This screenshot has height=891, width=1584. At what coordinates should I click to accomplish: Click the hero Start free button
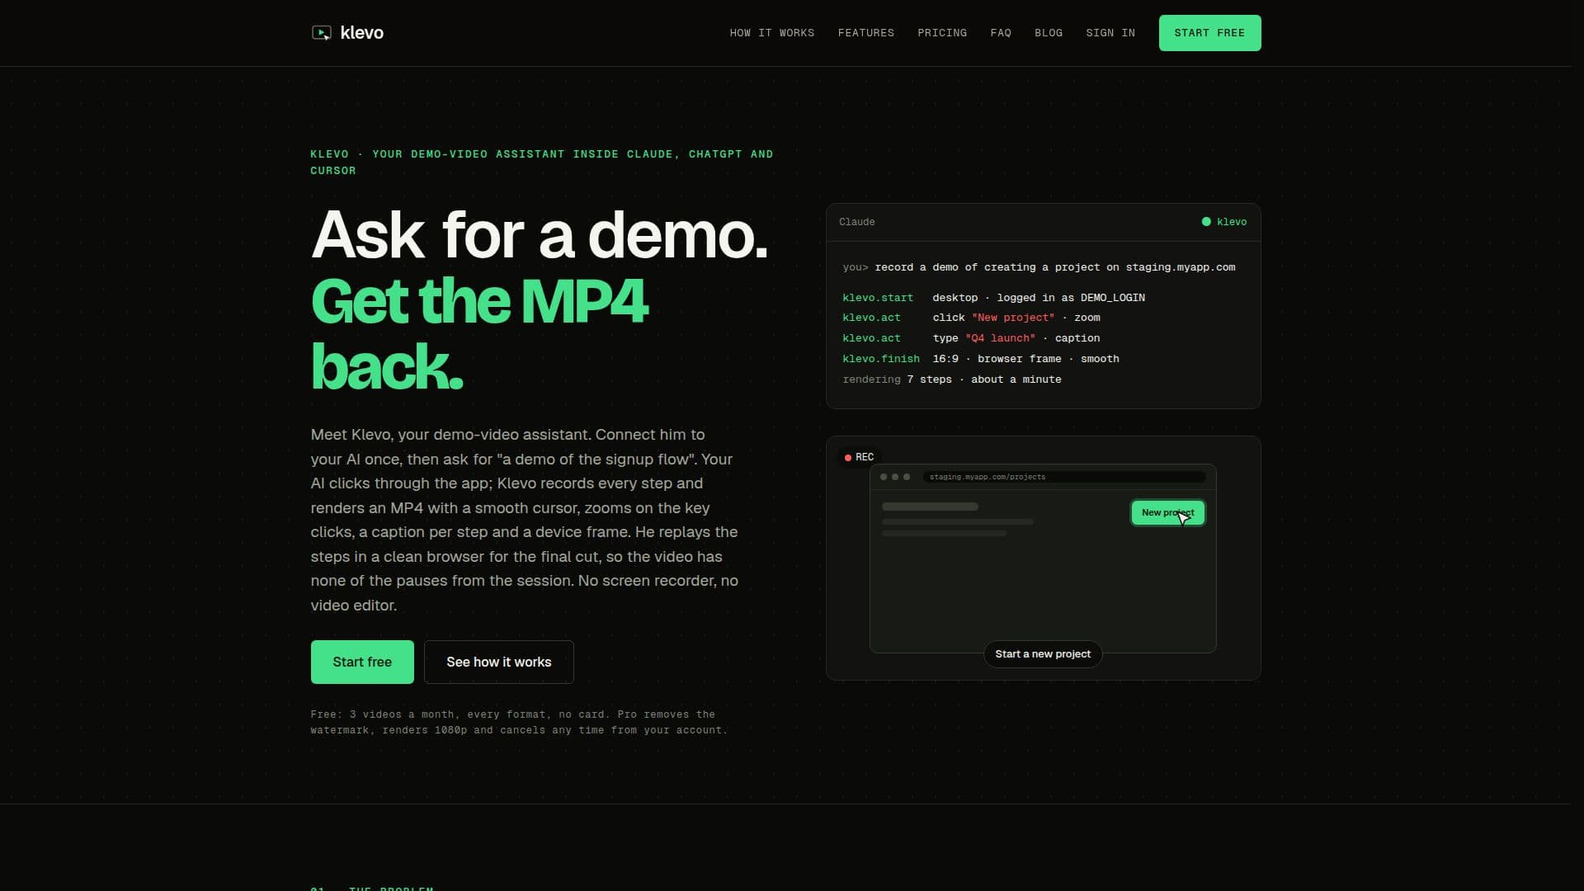(x=362, y=662)
